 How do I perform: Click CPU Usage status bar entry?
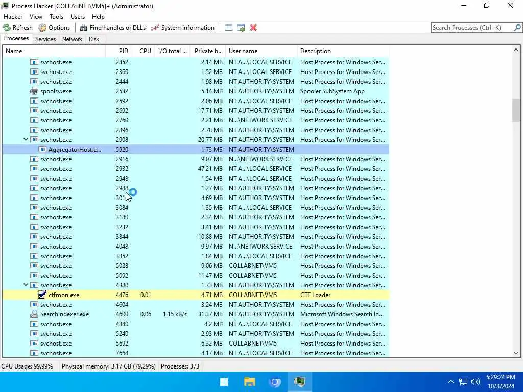27,366
